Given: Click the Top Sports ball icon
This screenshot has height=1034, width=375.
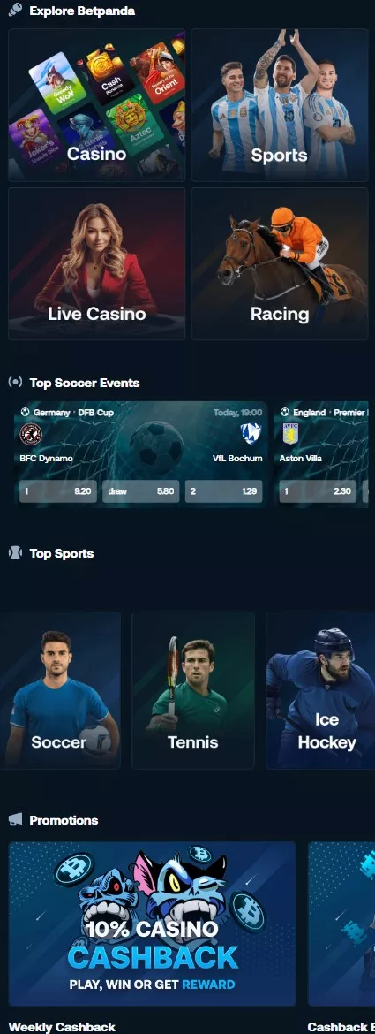Looking at the screenshot, I should 15,553.
